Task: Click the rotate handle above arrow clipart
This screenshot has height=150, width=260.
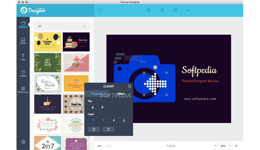Action: click(155, 67)
